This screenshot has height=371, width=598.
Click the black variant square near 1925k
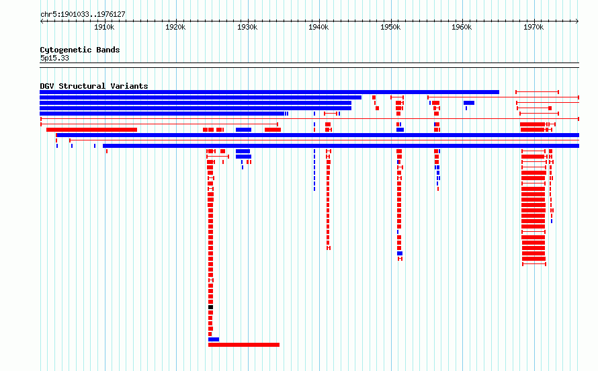[210, 307]
